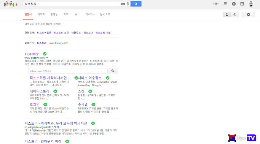Image resolution: width=260 pixels, height=144 pixels.
Task: Open the 스킨 sitelink
Action: 81,91
